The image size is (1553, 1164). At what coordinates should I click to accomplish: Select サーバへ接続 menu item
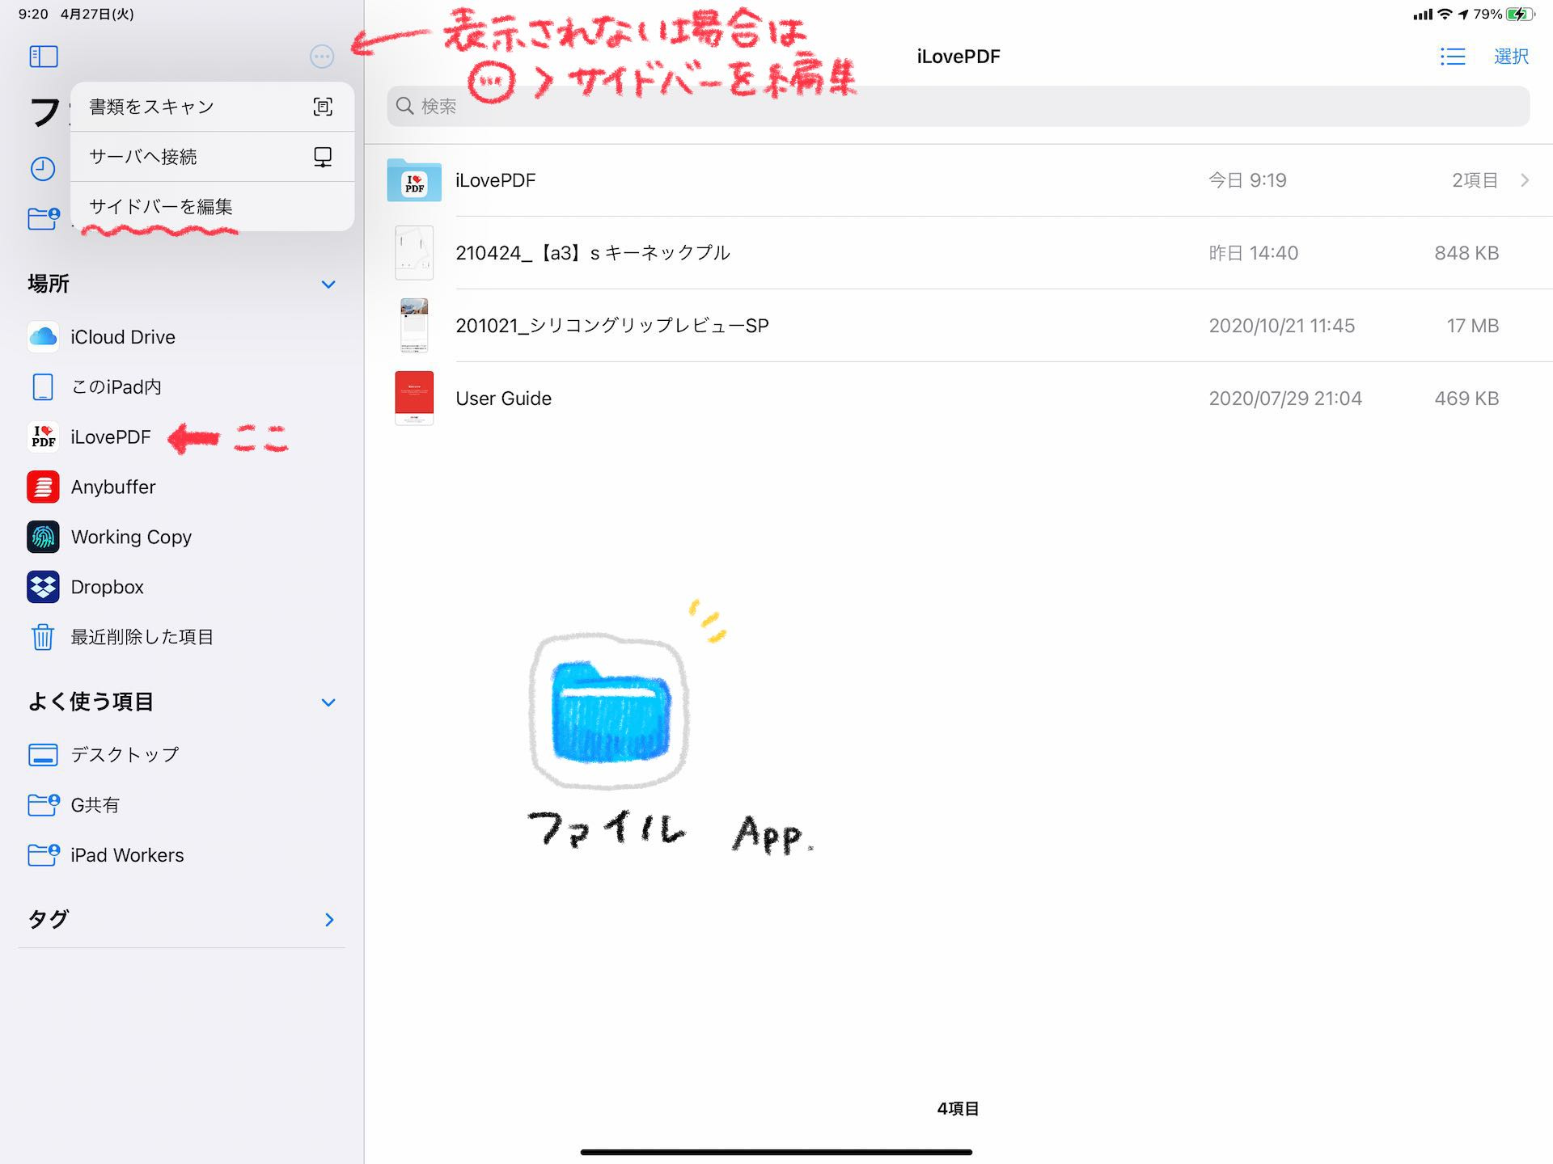[x=212, y=157]
